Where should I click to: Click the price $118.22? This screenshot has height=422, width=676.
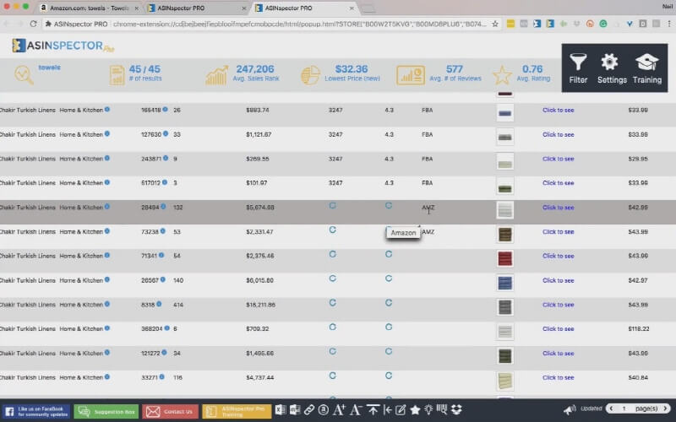click(639, 328)
